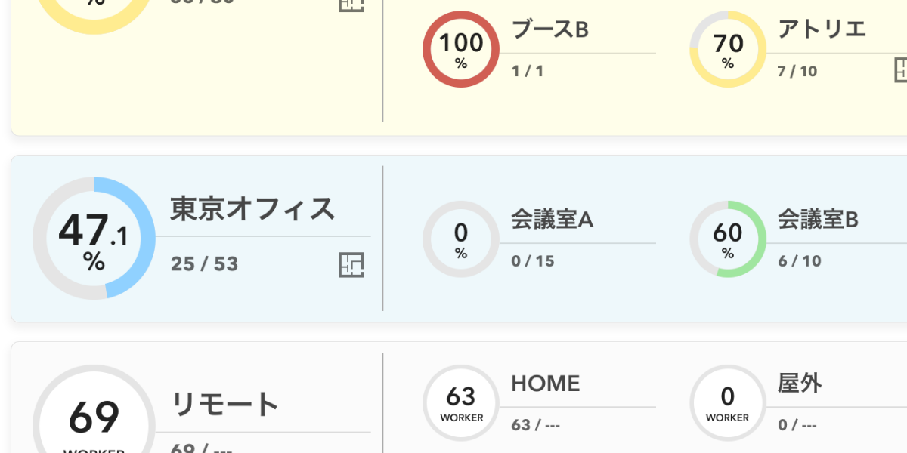Click the 25 / 53 occupancy count
Screen dimensions: 907x453
(205, 264)
